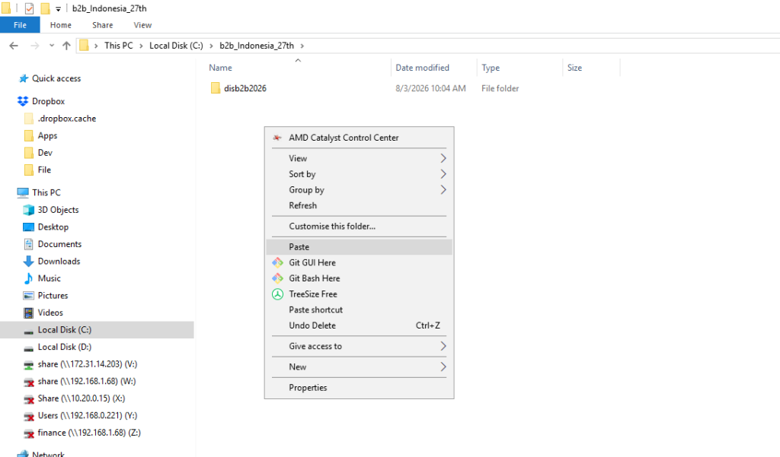
Task: Open the quick access toolbar customise dropdown
Action: point(58,9)
